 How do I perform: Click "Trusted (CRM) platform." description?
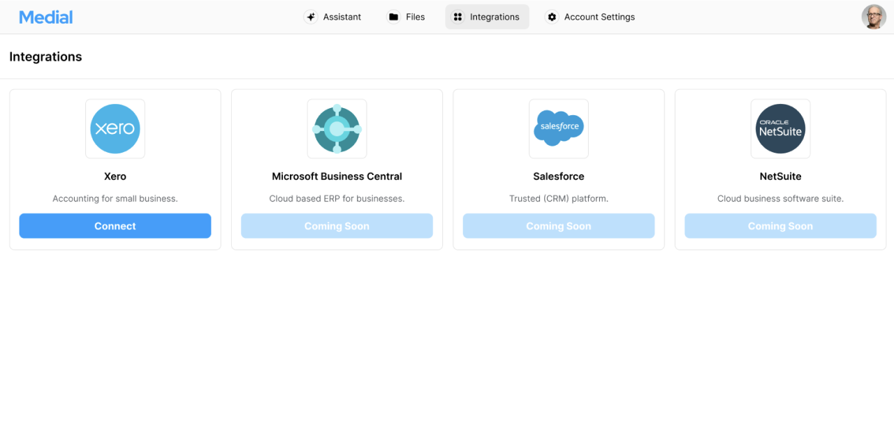coord(559,199)
